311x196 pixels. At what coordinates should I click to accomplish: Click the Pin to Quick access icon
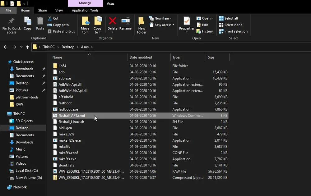tap(12, 21)
